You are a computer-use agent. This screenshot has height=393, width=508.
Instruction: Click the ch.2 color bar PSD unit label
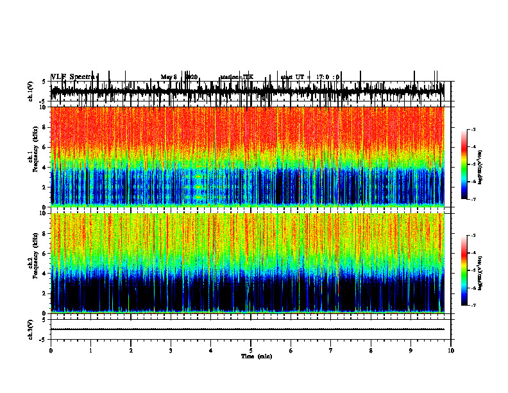point(480,273)
